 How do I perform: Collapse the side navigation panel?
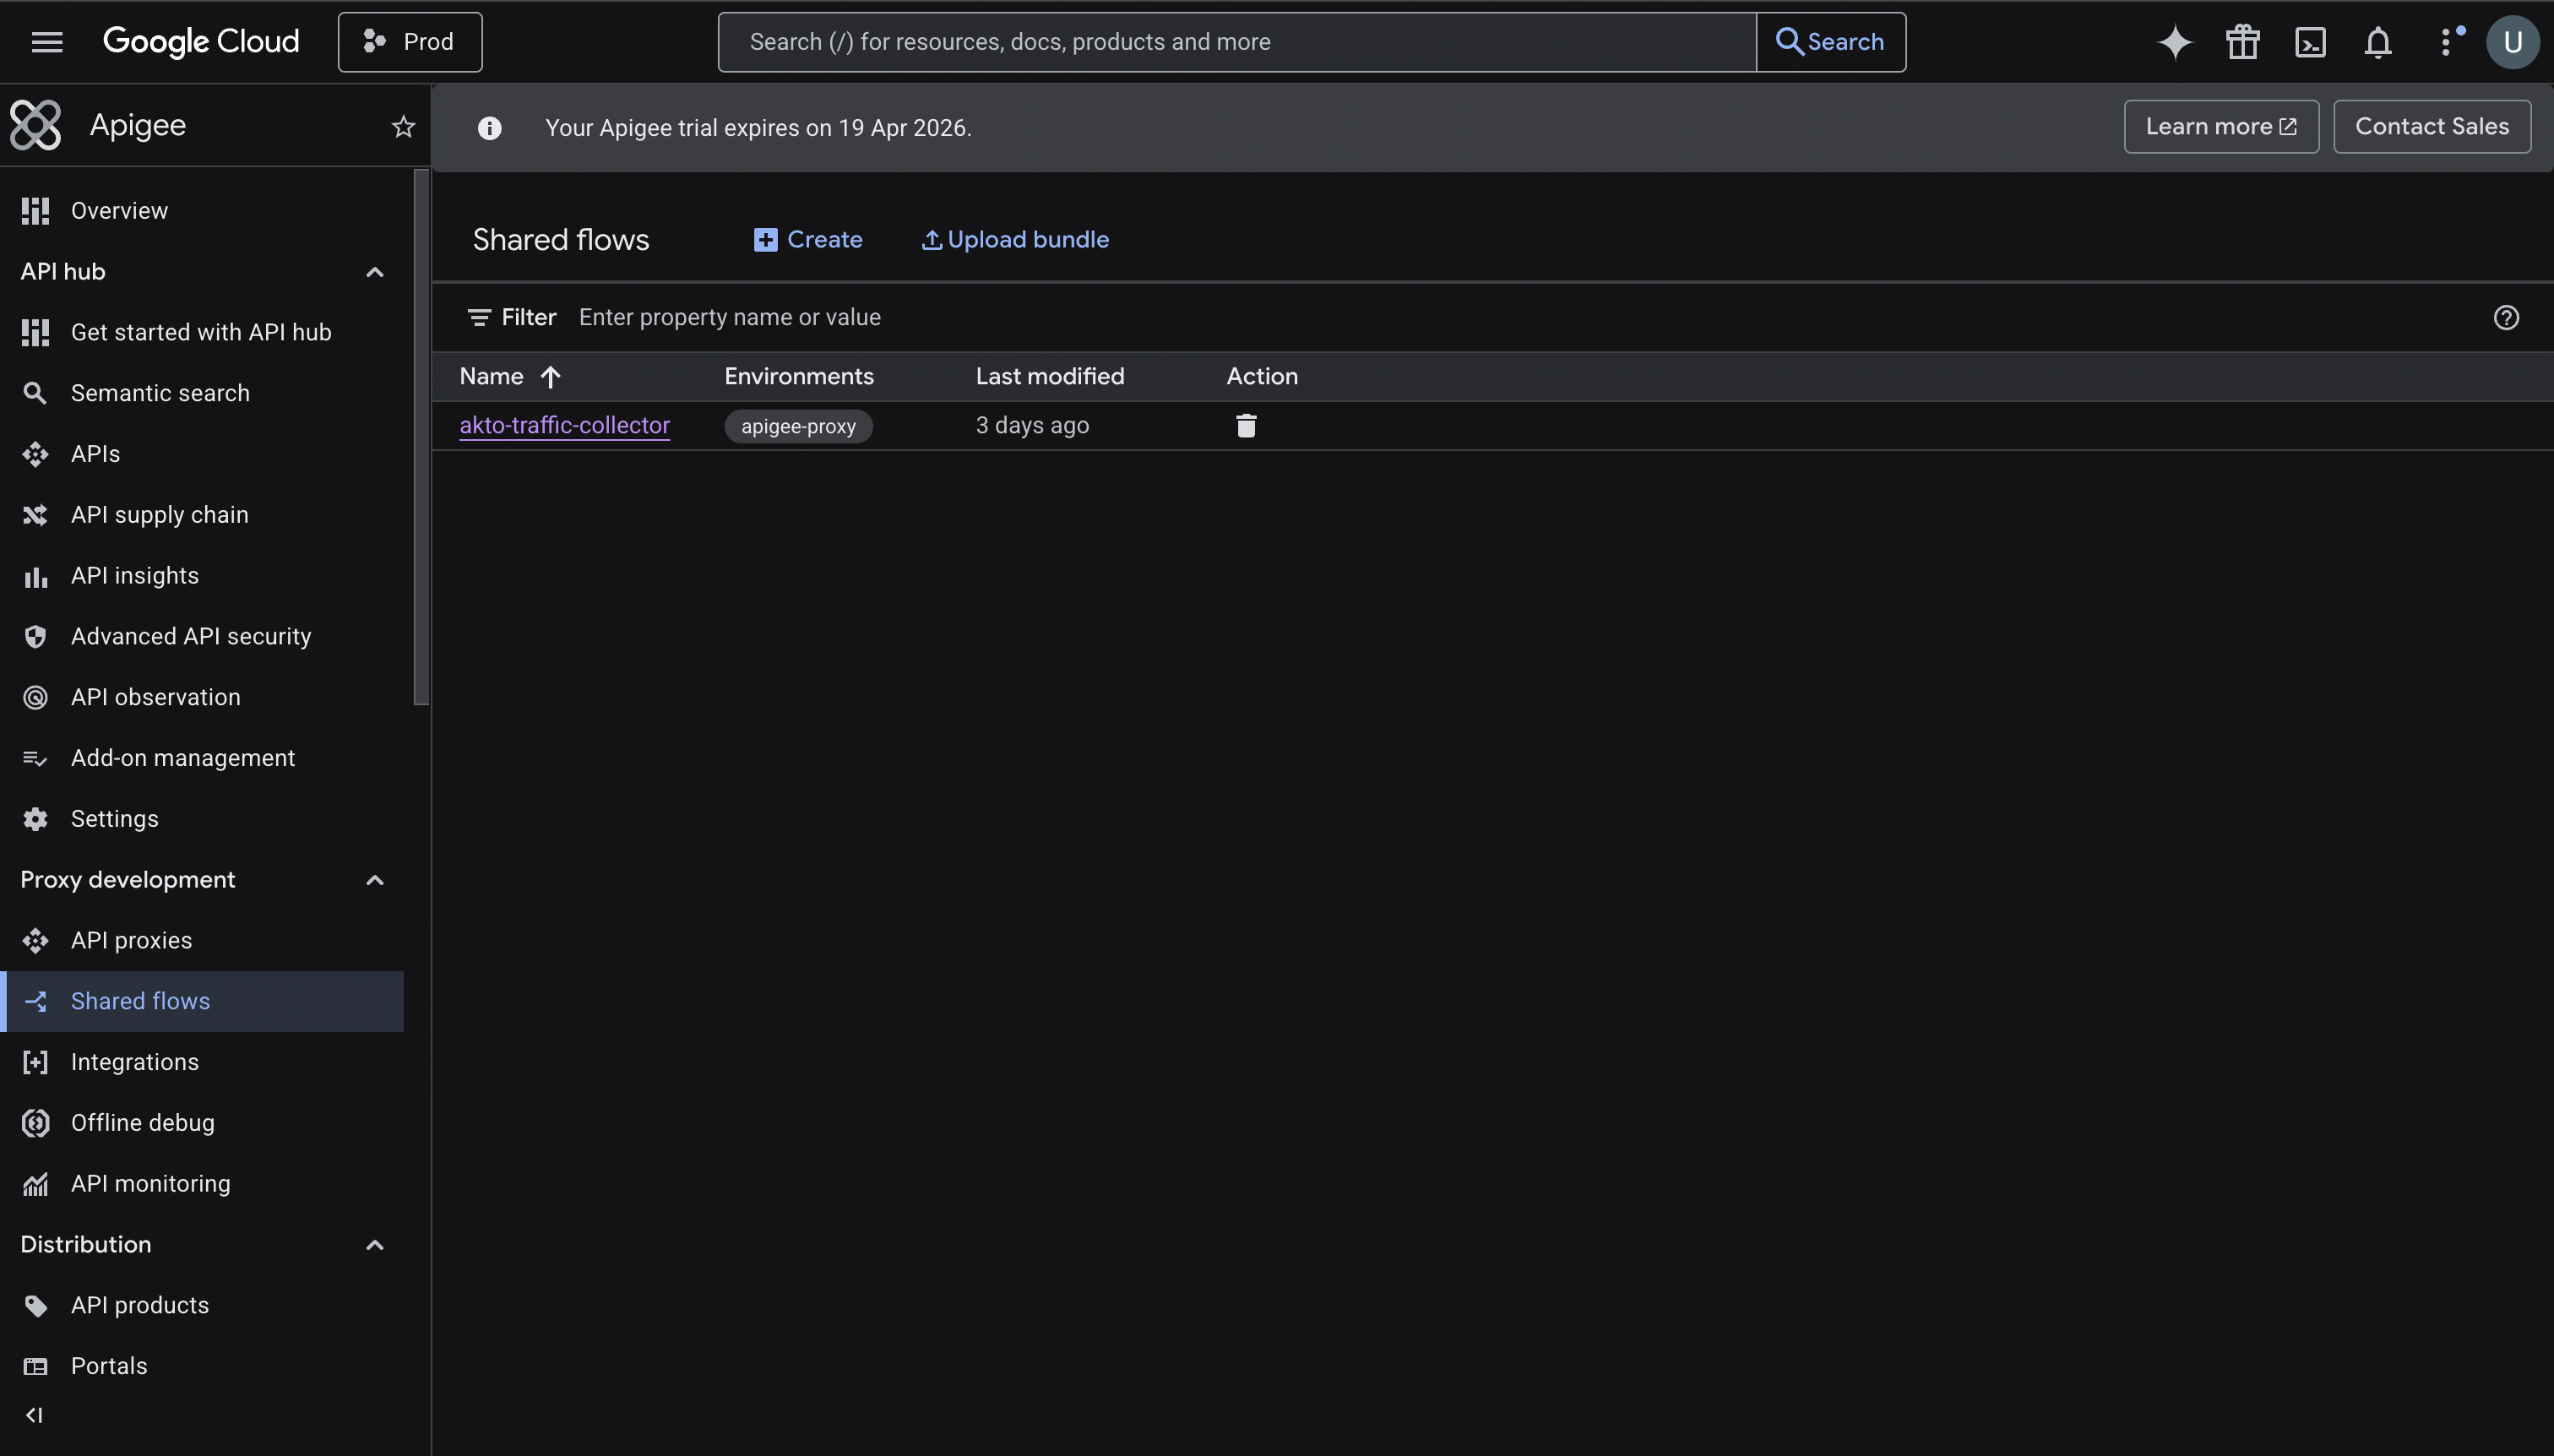point(34,1415)
